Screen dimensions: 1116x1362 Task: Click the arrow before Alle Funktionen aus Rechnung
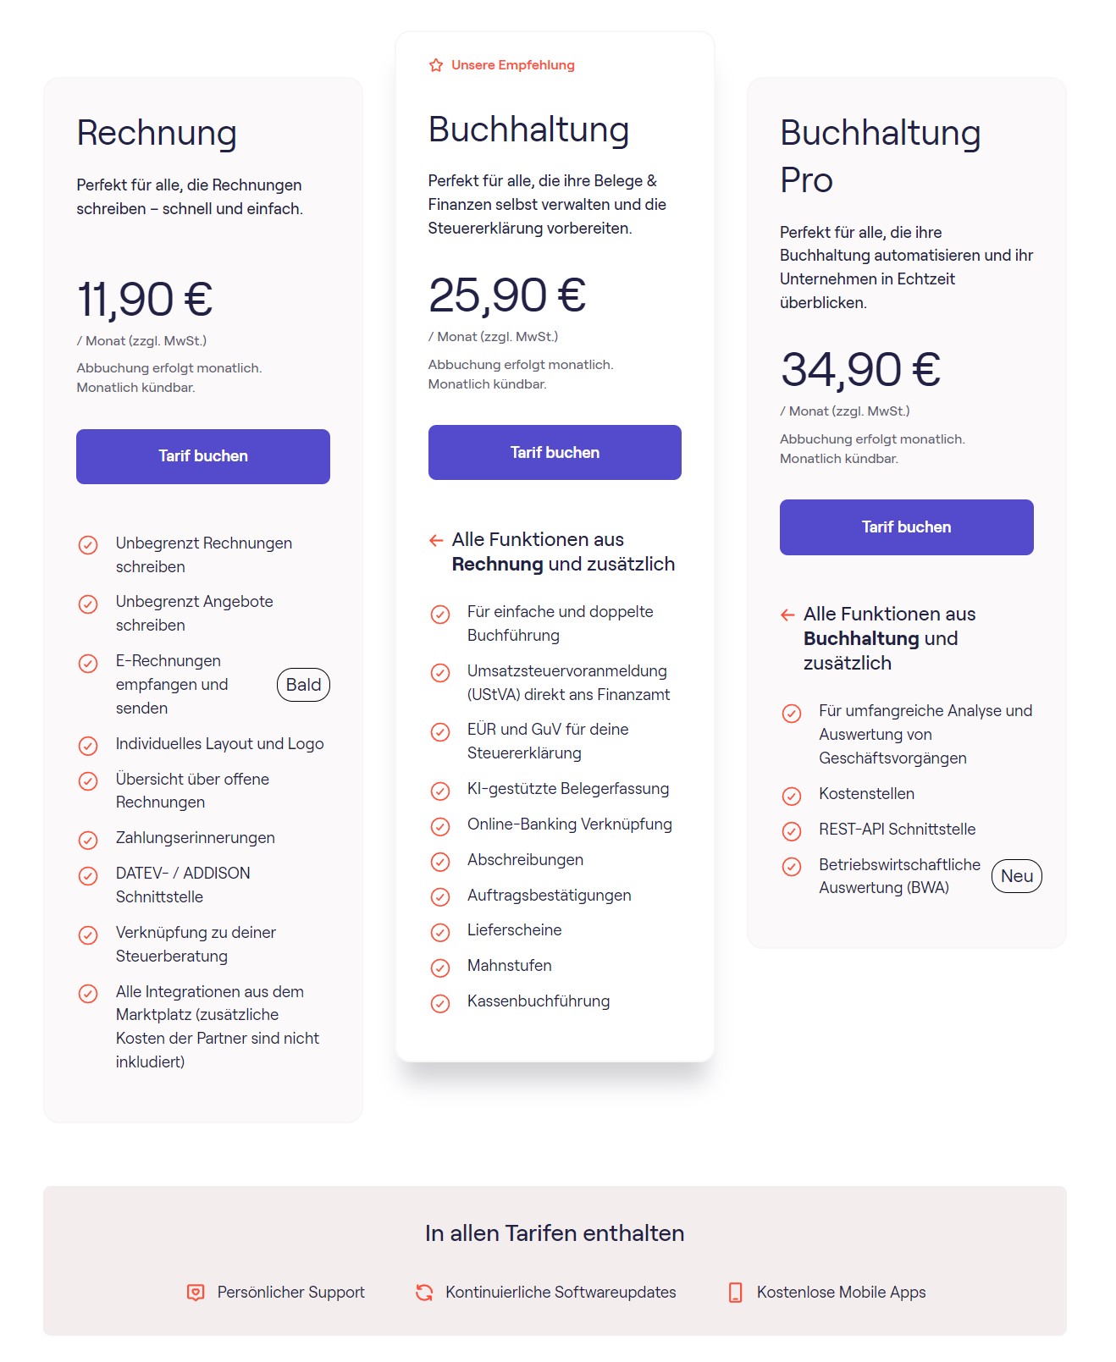point(435,539)
